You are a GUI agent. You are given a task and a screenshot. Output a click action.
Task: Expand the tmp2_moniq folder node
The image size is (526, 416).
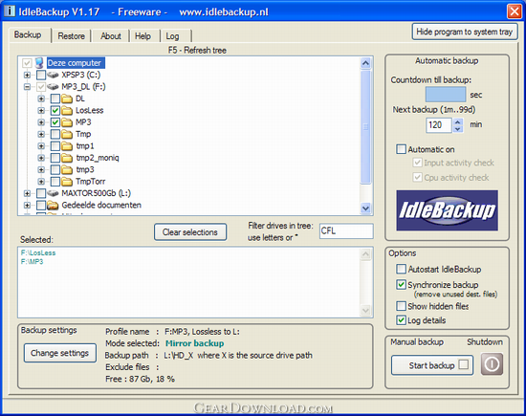(41, 158)
